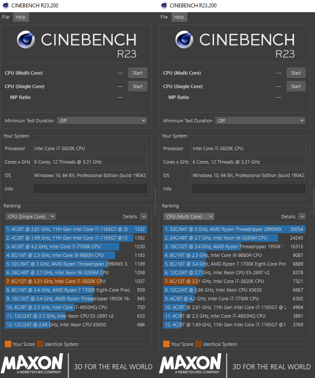Select rank 4 i9-9880H row scoring 9087
This screenshot has height=378, width=315.
[234, 255]
